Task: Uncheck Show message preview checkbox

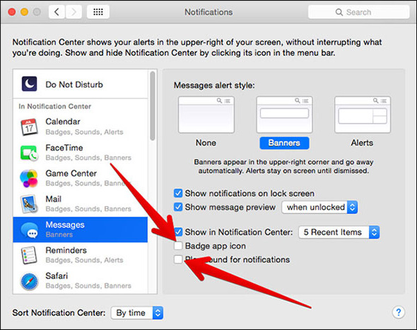Action: 178,207
